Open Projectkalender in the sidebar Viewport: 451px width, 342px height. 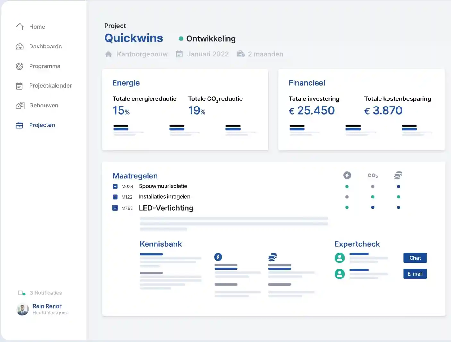click(x=50, y=86)
